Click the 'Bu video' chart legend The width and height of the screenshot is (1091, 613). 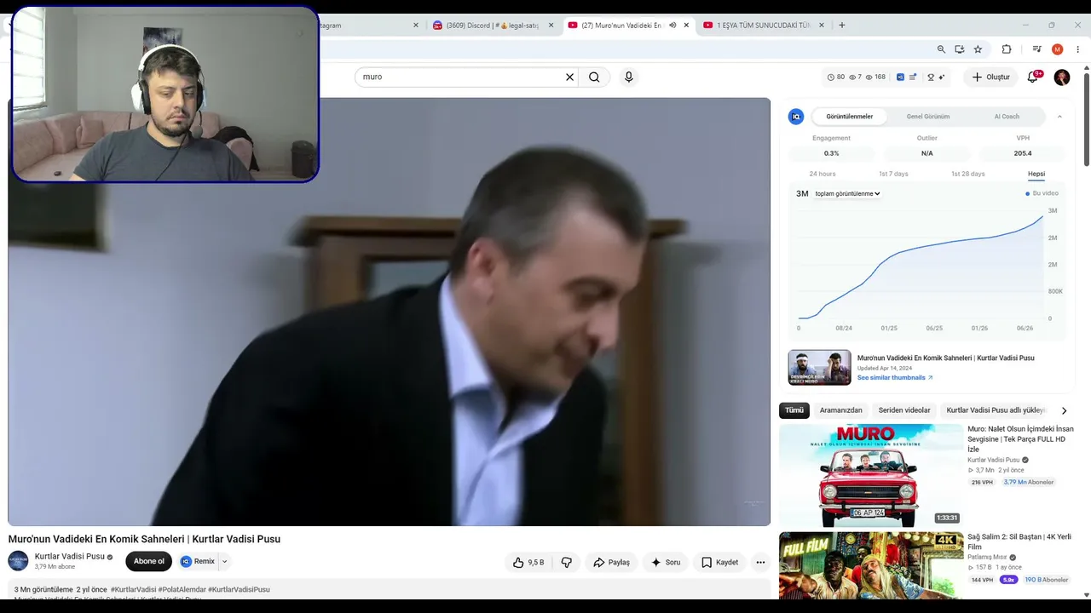coord(1042,193)
